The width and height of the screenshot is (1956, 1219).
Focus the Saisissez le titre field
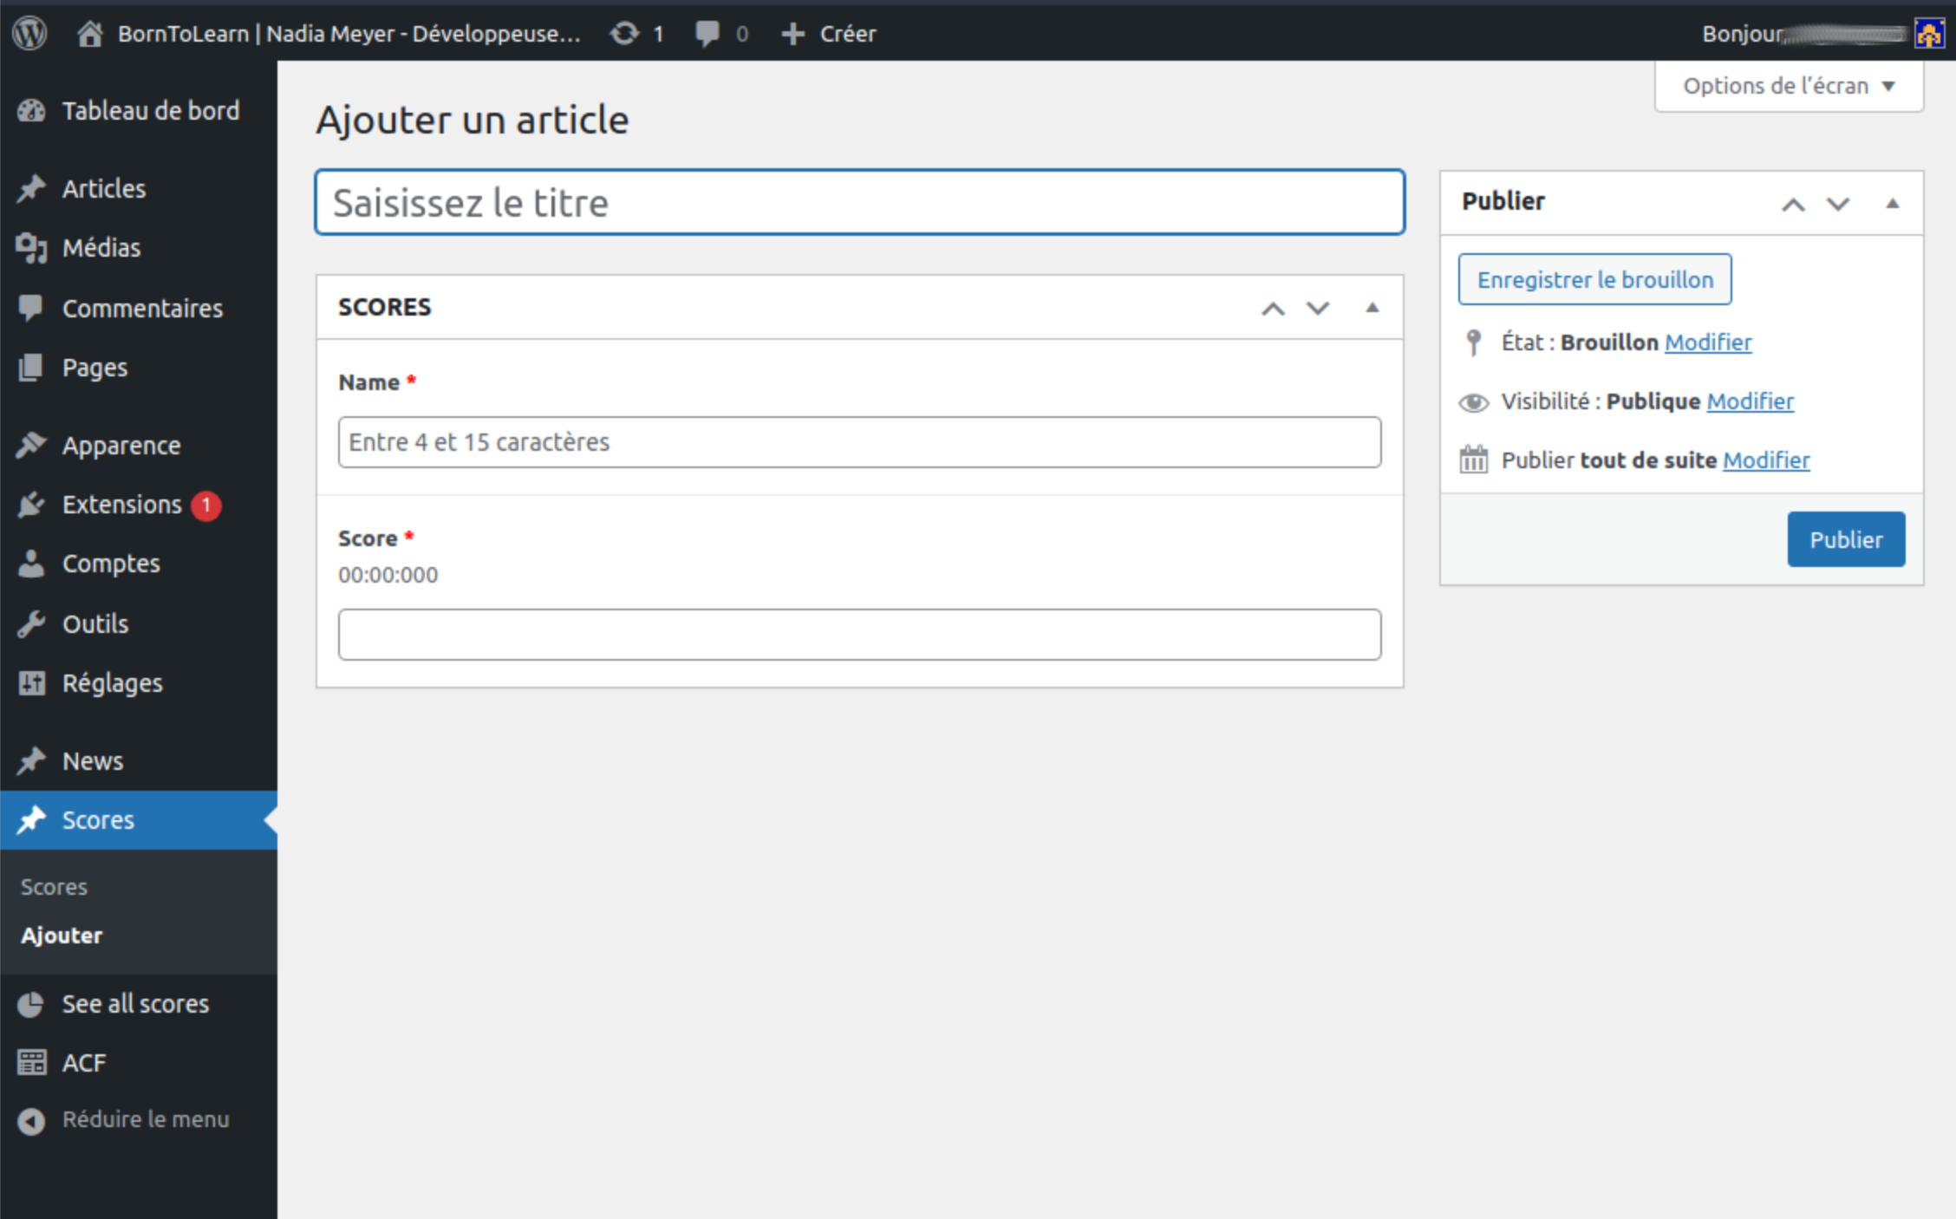pyautogui.click(x=859, y=202)
